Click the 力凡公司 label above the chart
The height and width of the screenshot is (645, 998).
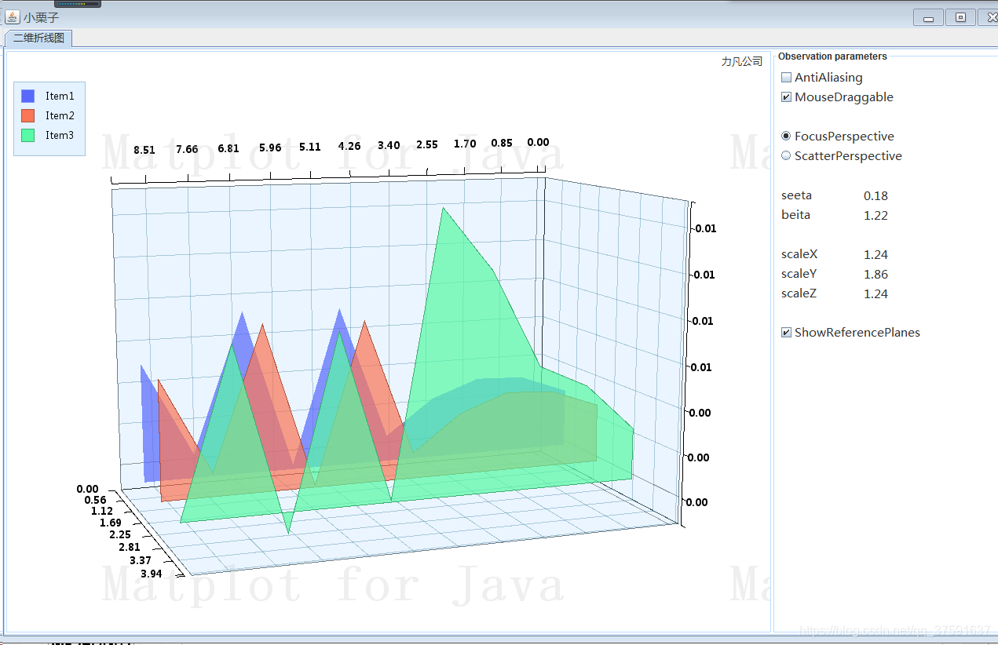pos(740,60)
